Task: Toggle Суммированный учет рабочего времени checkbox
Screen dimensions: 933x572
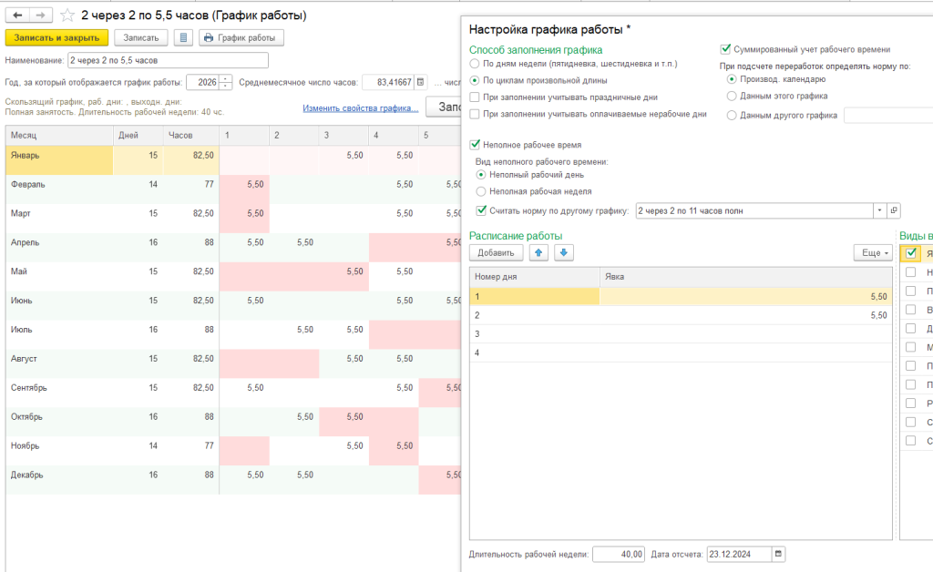Action: tap(726, 49)
